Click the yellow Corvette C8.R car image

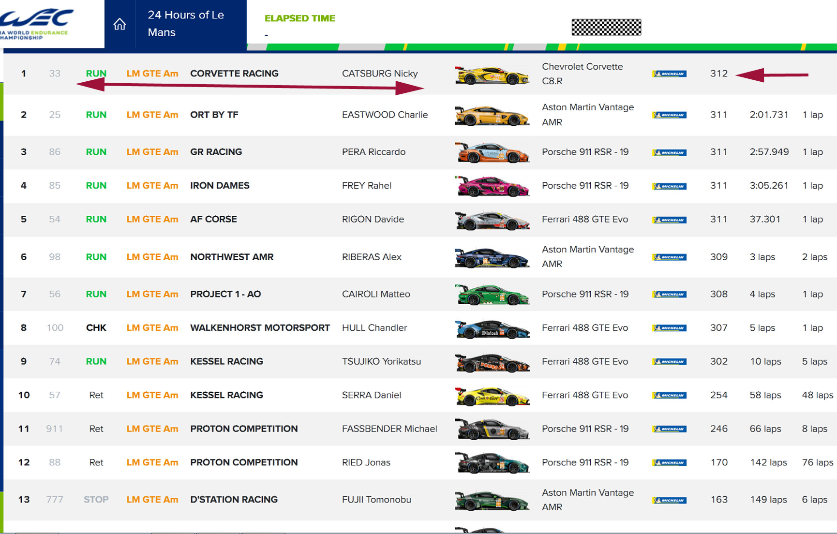pos(492,75)
